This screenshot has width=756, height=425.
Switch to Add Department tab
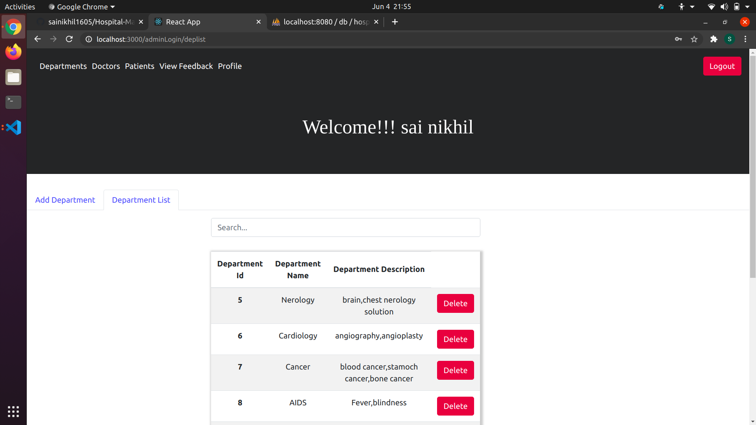coord(65,200)
